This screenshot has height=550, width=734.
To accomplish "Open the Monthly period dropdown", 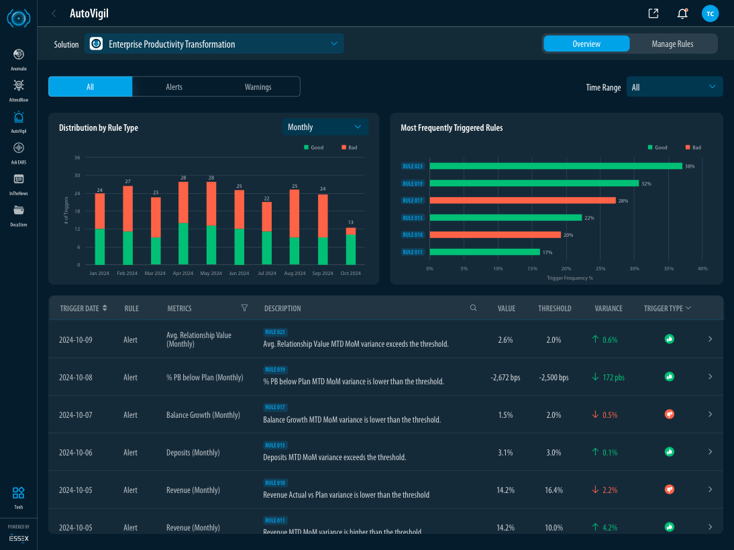I will tap(325, 127).
